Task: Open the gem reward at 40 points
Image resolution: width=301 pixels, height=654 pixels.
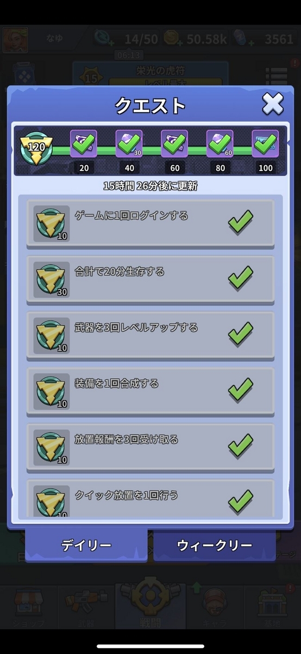Action: (129, 144)
